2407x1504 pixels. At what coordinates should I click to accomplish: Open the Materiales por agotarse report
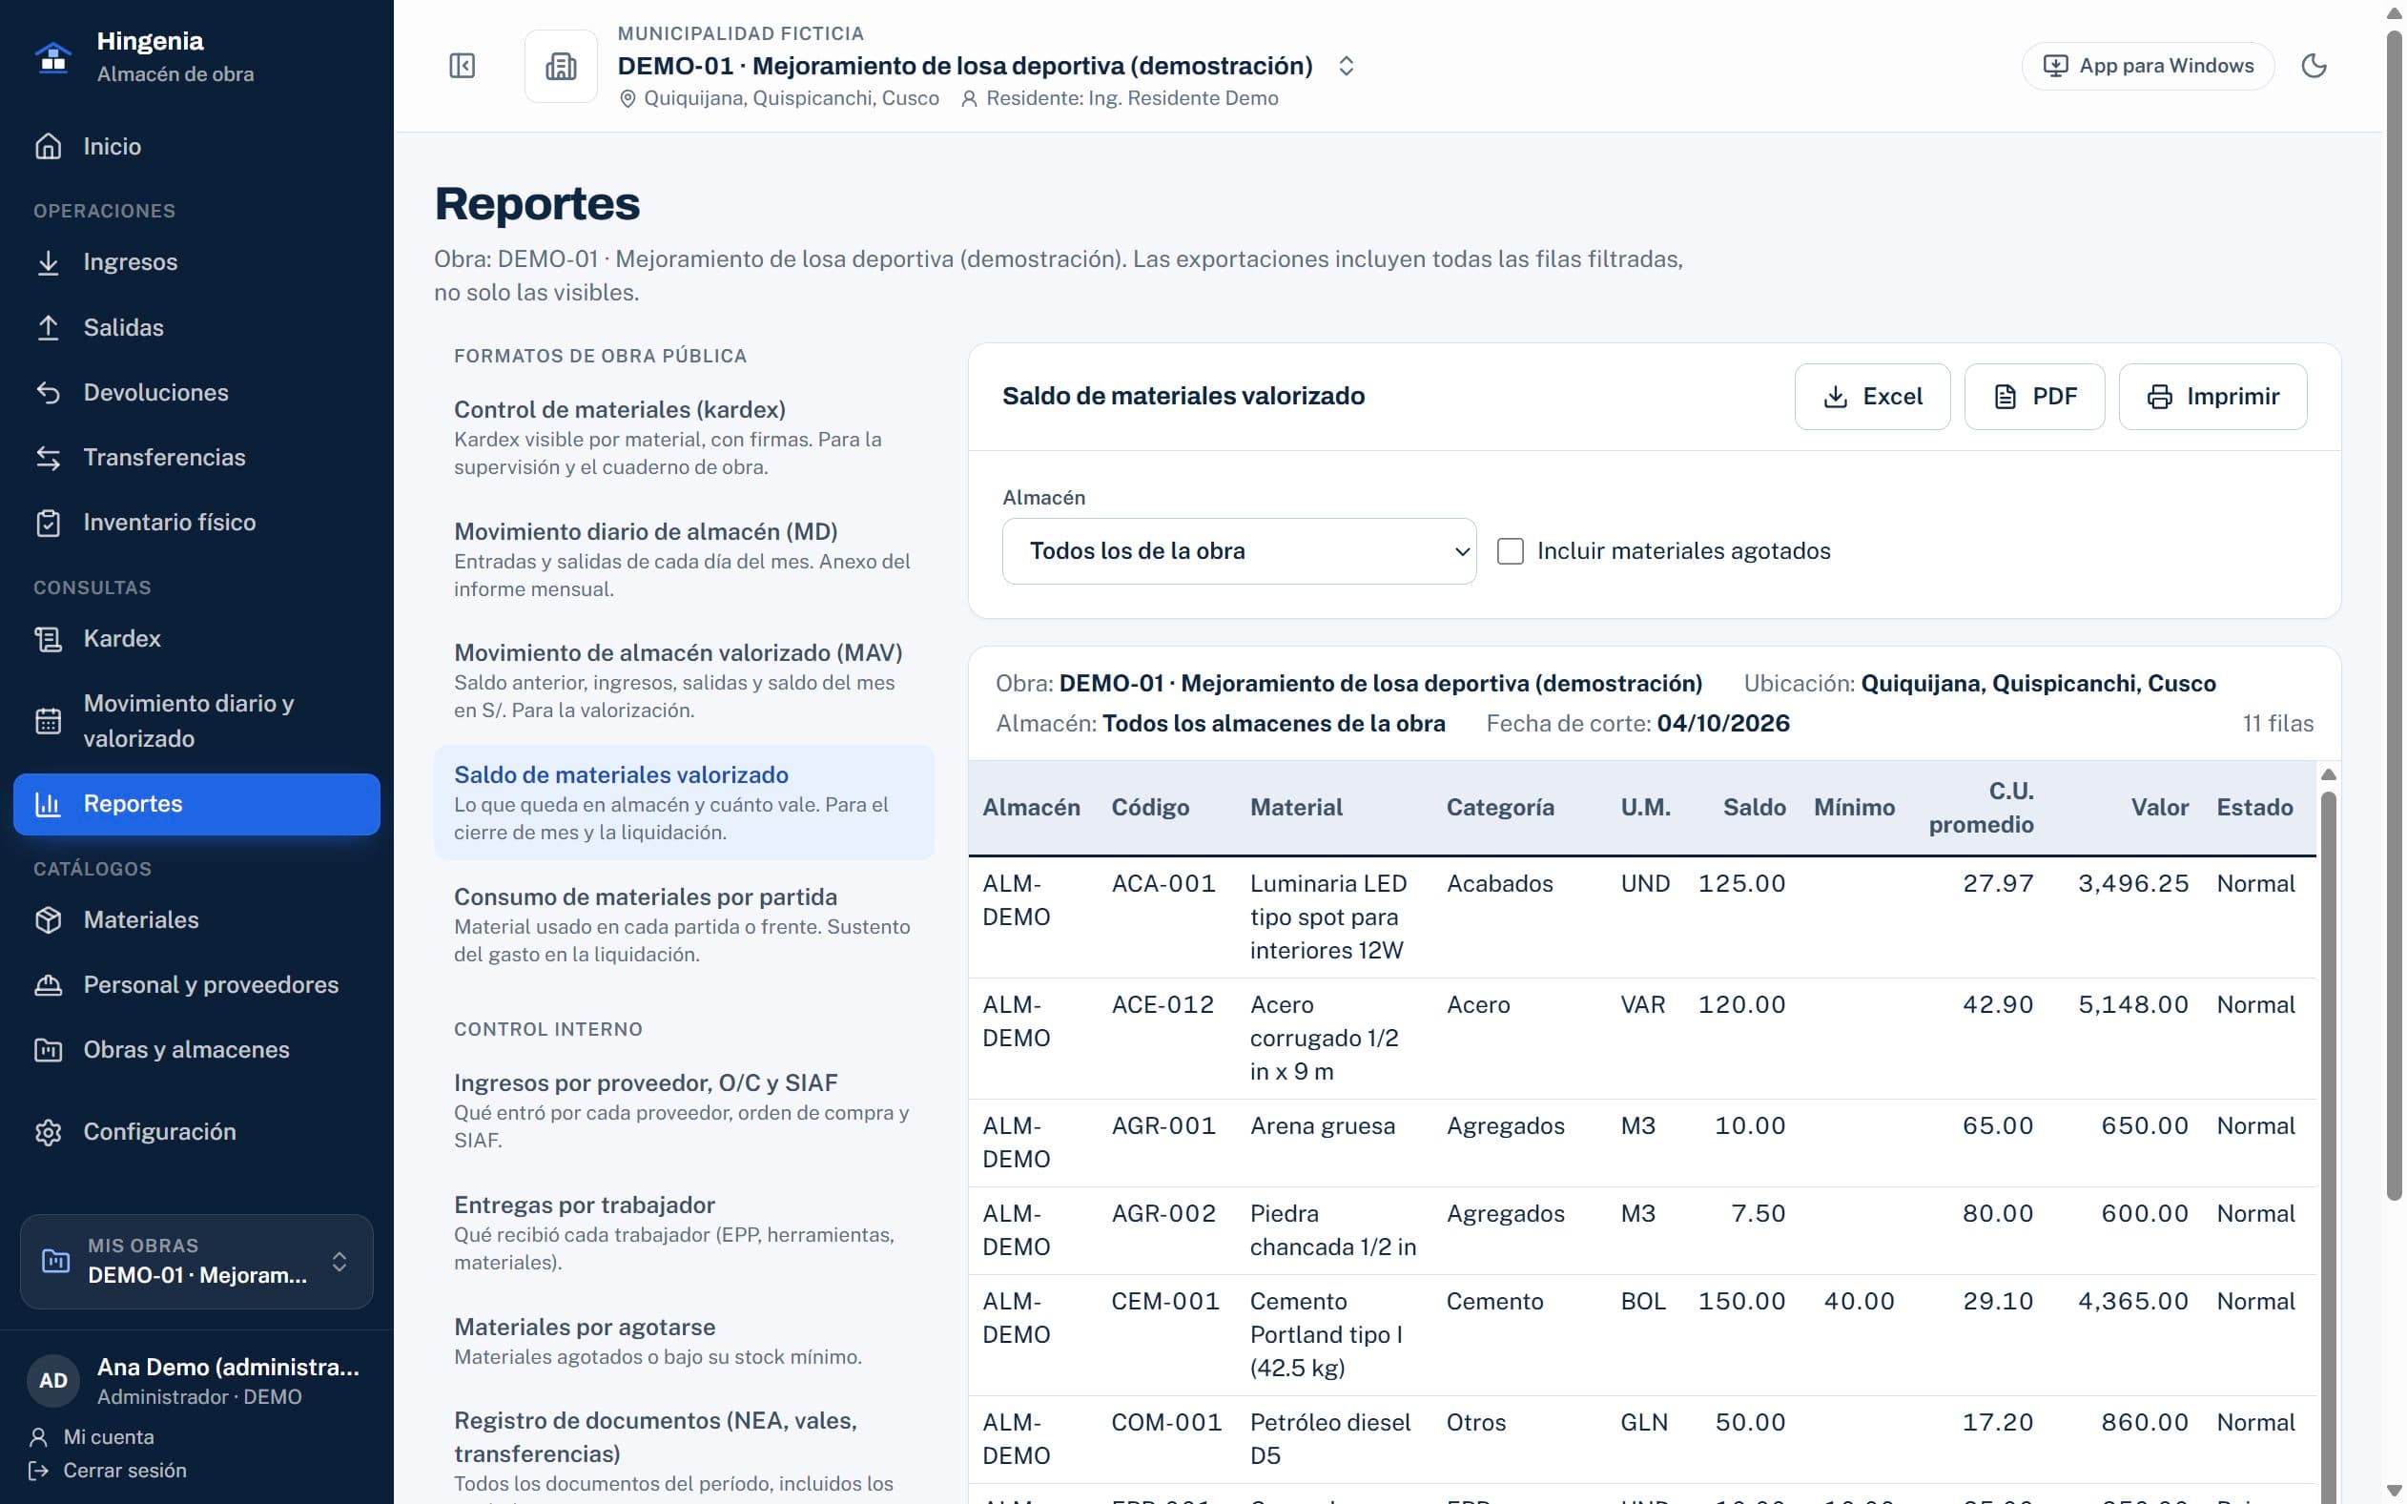(685, 1341)
